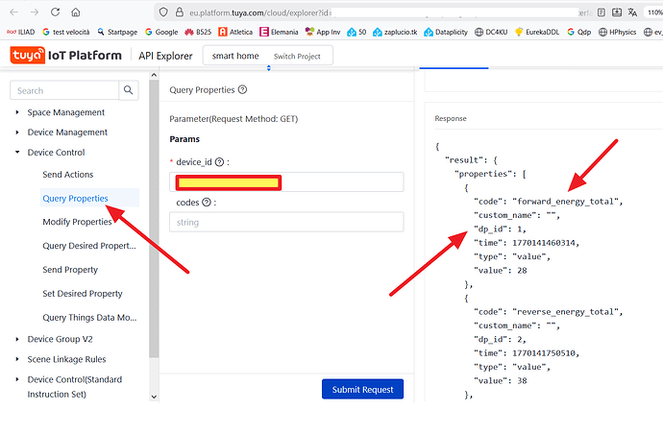The width and height of the screenshot is (663, 434).
Task: Click help icon beside Query Properties heading
Action: (x=242, y=89)
